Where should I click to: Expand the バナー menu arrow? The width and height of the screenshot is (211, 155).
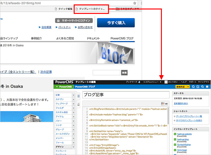[73, 121]
